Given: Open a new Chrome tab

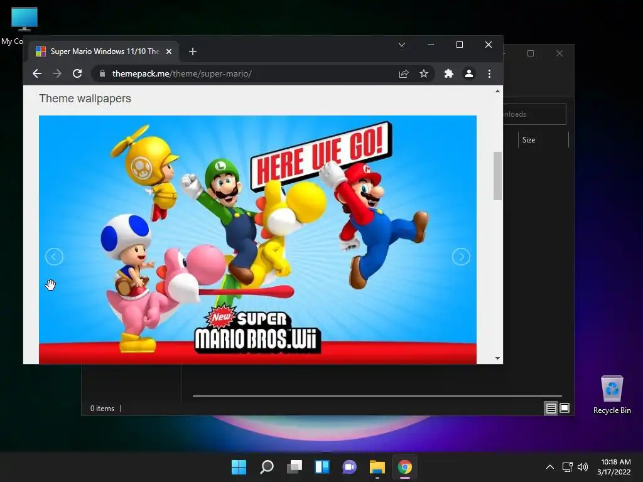Looking at the screenshot, I should pyautogui.click(x=193, y=51).
